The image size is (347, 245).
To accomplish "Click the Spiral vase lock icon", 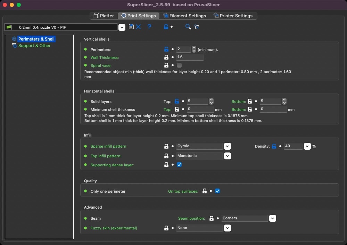I will (x=166, y=65).
